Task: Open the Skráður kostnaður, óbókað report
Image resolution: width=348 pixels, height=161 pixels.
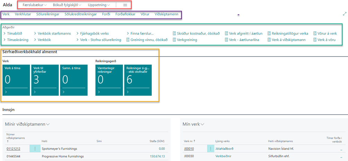Action: [x=196, y=34]
